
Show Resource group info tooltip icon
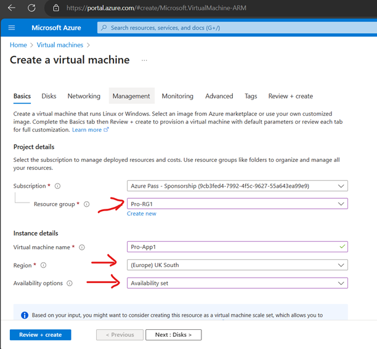[x=87, y=204]
